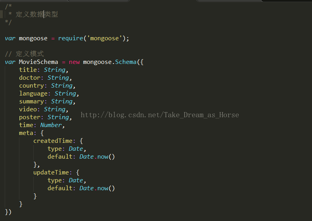Click the default key under createdTime
The width and height of the screenshot is (312, 221).
pyautogui.click(x=60, y=157)
